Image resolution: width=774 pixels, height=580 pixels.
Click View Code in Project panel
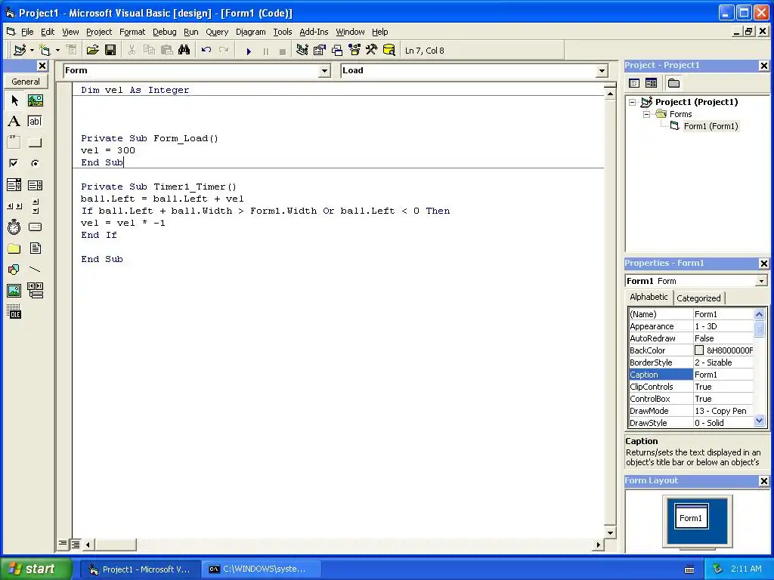(634, 83)
